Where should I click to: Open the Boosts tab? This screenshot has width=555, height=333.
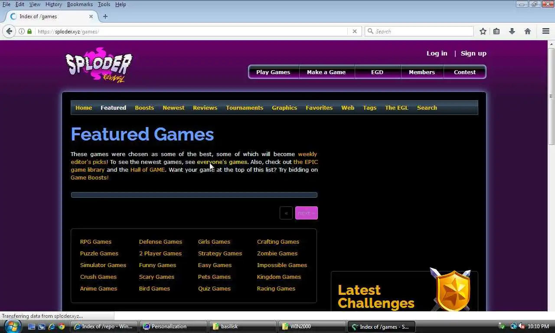(x=144, y=108)
